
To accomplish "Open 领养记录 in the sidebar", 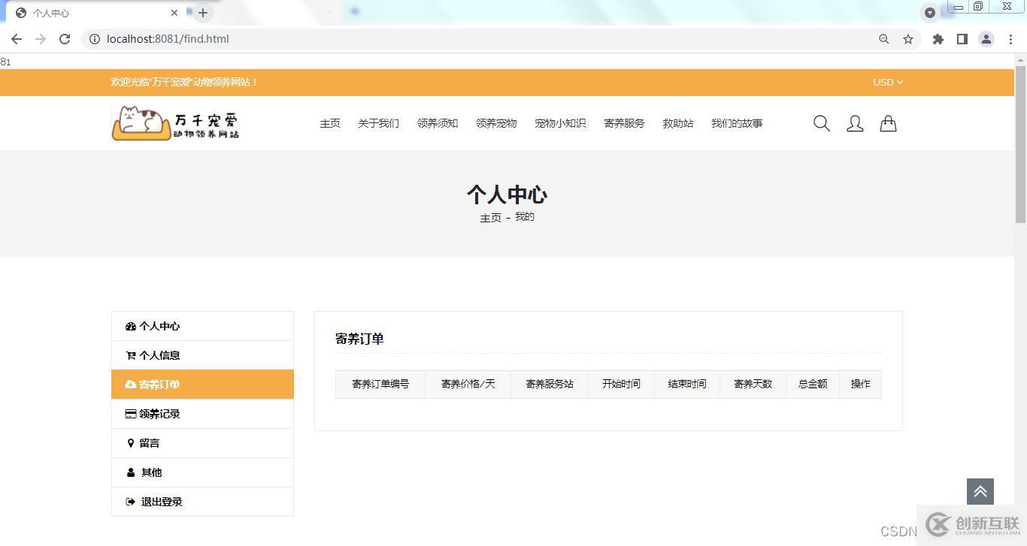I will (x=159, y=414).
